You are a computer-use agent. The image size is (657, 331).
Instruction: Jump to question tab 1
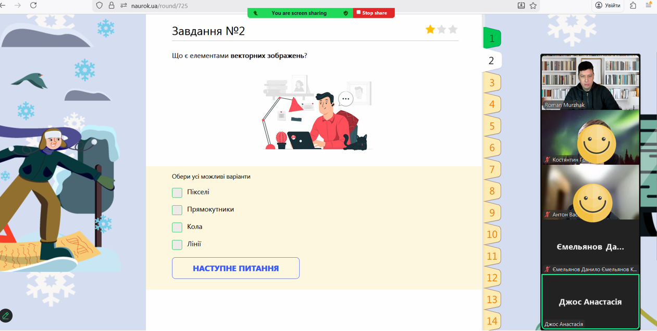coord(492,38)
